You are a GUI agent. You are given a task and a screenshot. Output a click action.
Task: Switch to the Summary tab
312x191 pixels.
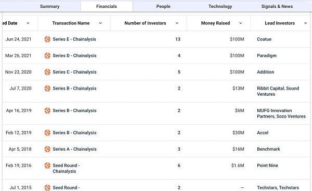pyautogui.click(x=50, y=6)
